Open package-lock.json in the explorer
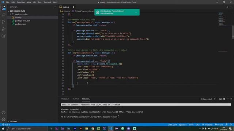 coord(23,21)
